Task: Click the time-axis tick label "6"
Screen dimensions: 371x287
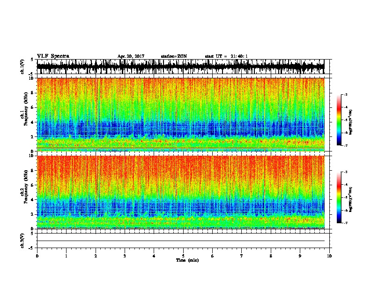Action: tap(212, 256)
